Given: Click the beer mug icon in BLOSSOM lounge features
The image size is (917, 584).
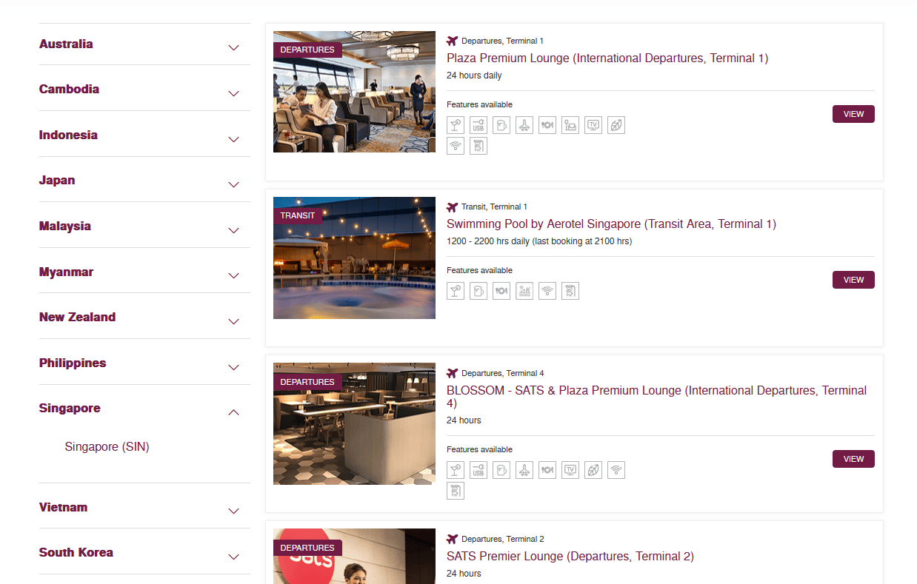Looking at the screenshot, I should 501,470.
